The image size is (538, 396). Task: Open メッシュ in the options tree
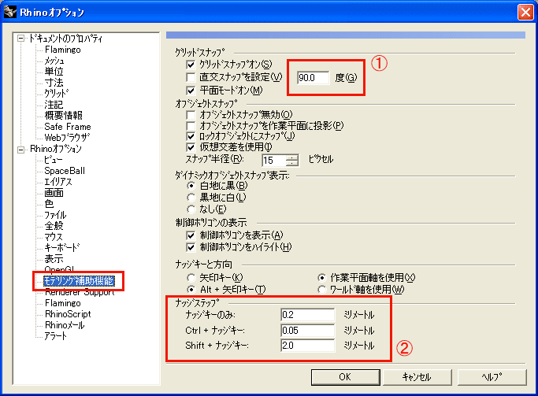pyautogui.click(x=54, y=61)
